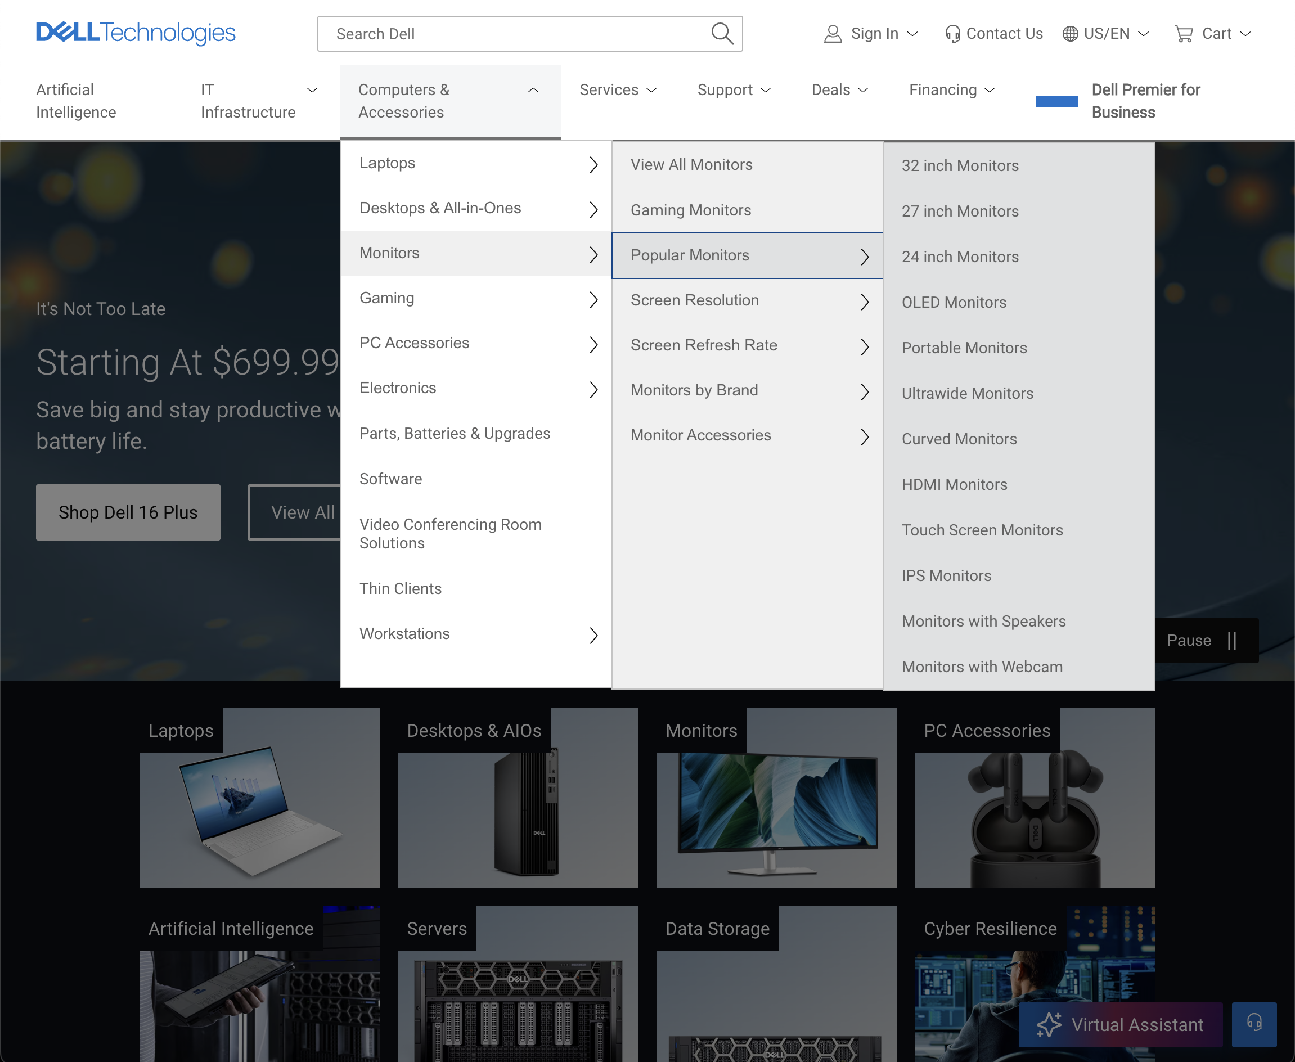Expand the Services dropdown

click(618, 91)
